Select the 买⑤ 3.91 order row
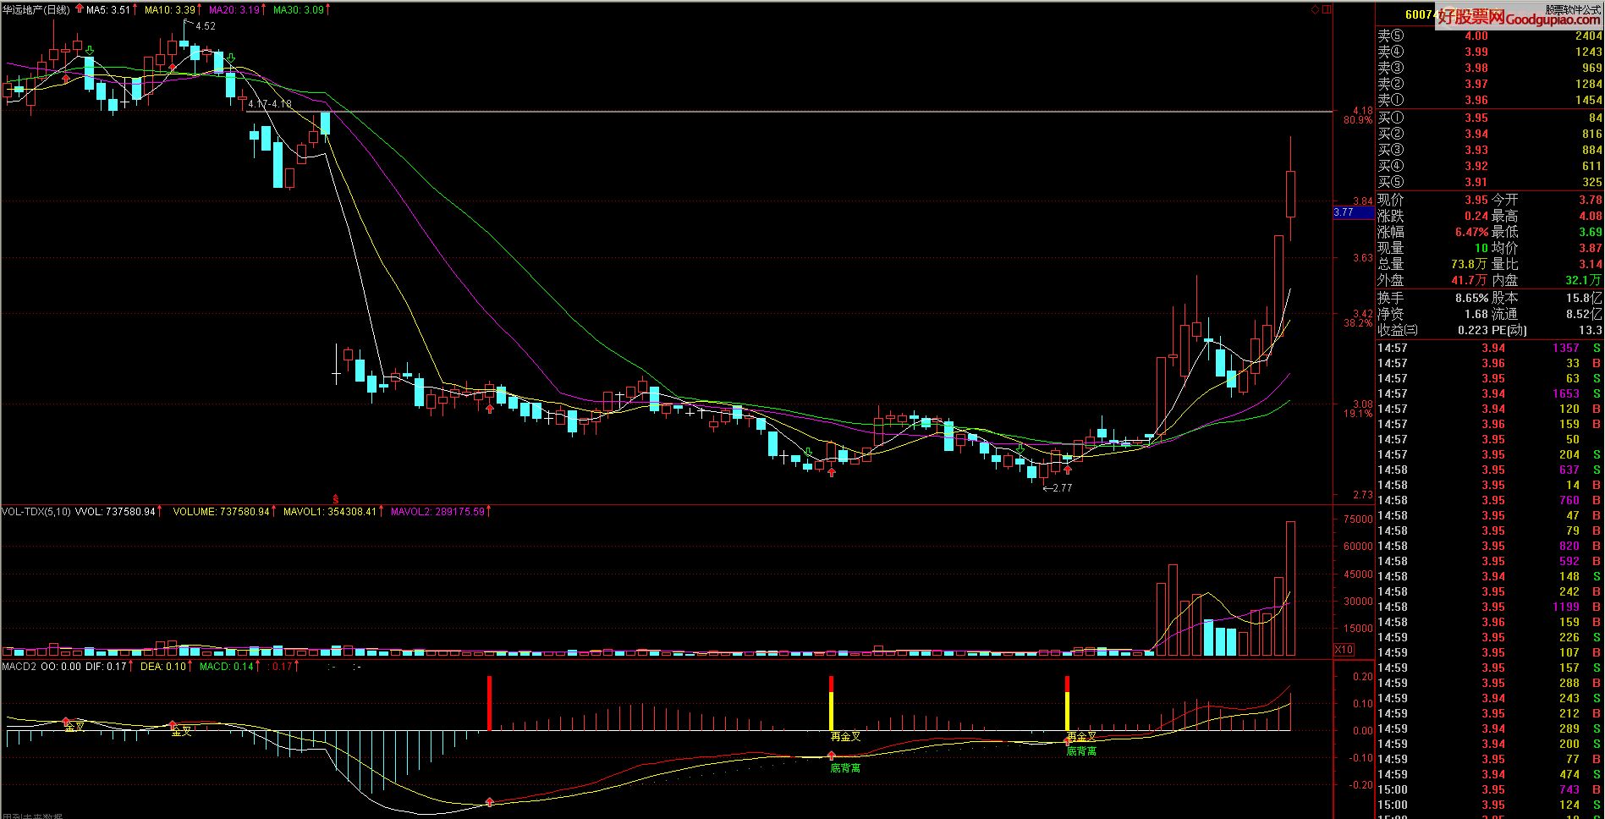The width and height of the screenshot is (1605, 819). [1489, 182]
